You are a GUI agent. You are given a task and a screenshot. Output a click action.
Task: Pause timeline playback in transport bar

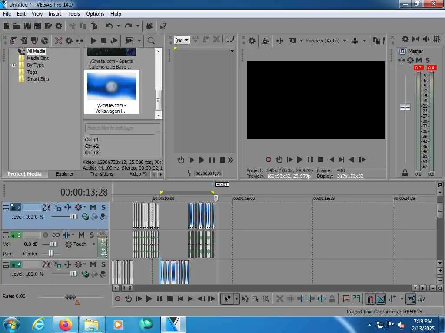[159, 299]
